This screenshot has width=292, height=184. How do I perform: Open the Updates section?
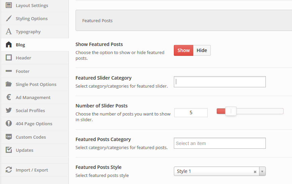(25, 150)
